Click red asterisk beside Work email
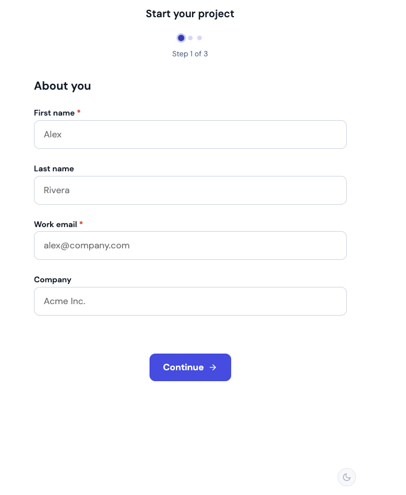 (x=81, y=223)
